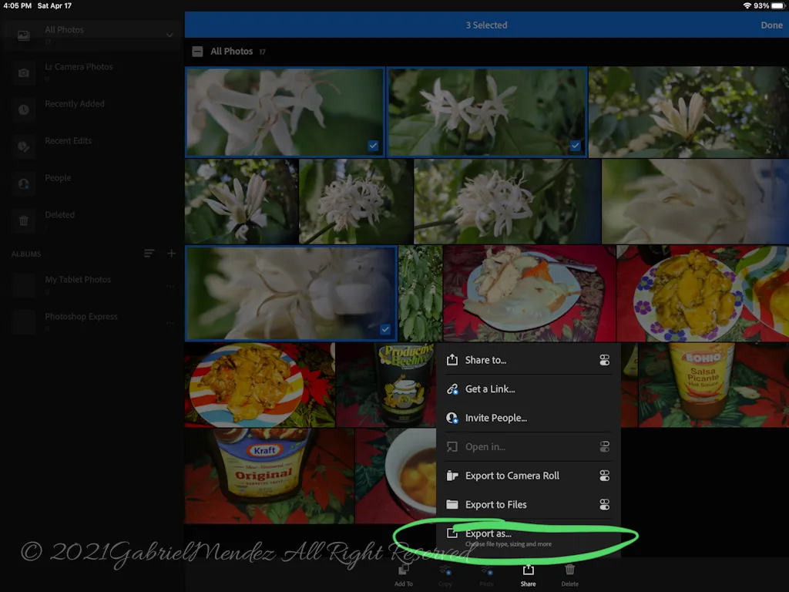Select the food on striped plate photo
The width and height of the screenshot is (789, 592).
[260, 385]
